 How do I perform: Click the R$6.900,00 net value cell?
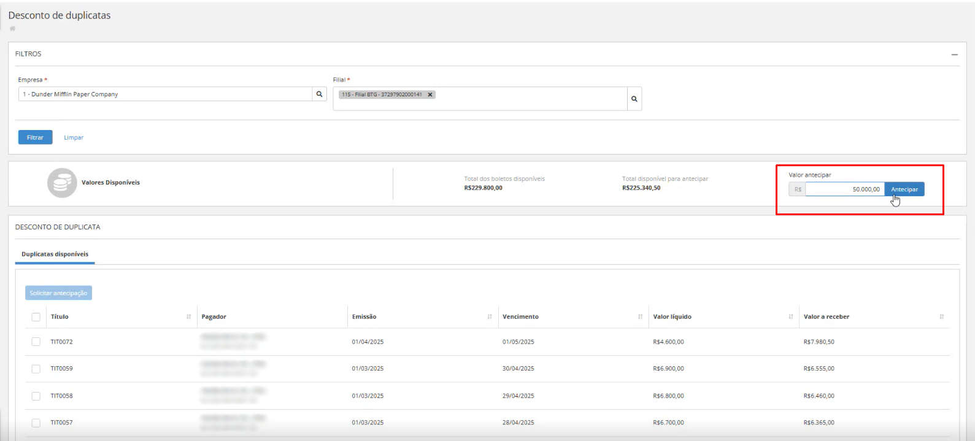(668, 369)
